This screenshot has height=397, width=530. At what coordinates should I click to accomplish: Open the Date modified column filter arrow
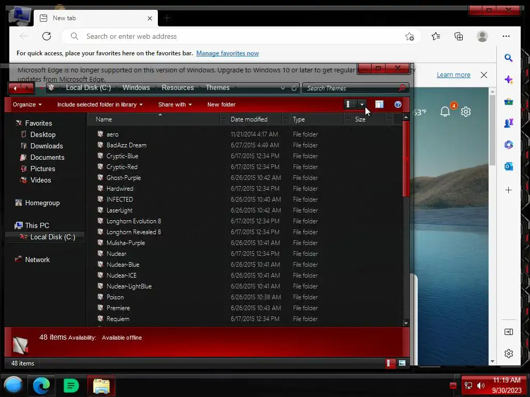[x=286, y=119]
